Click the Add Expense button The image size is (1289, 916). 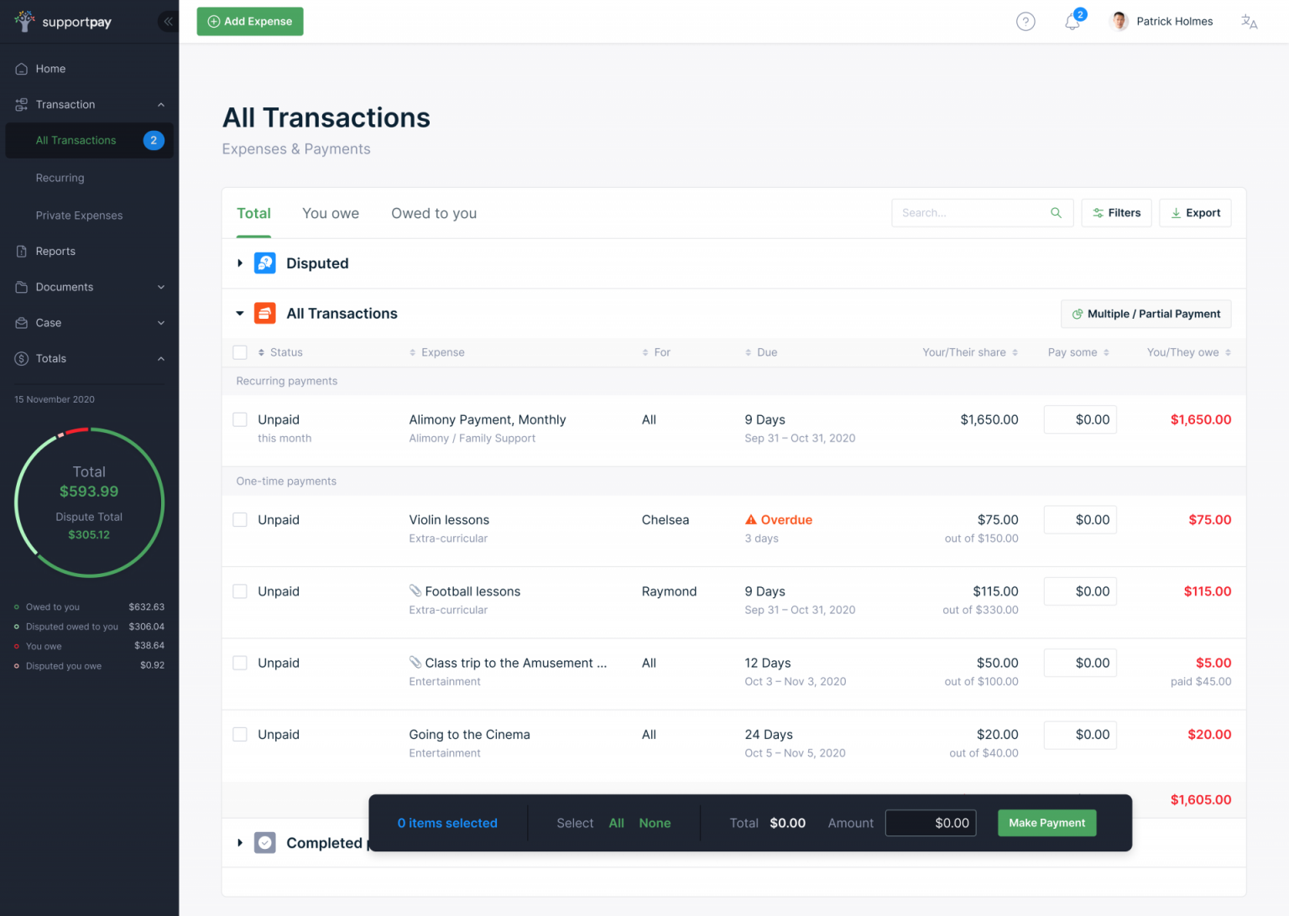click(249, 21)
